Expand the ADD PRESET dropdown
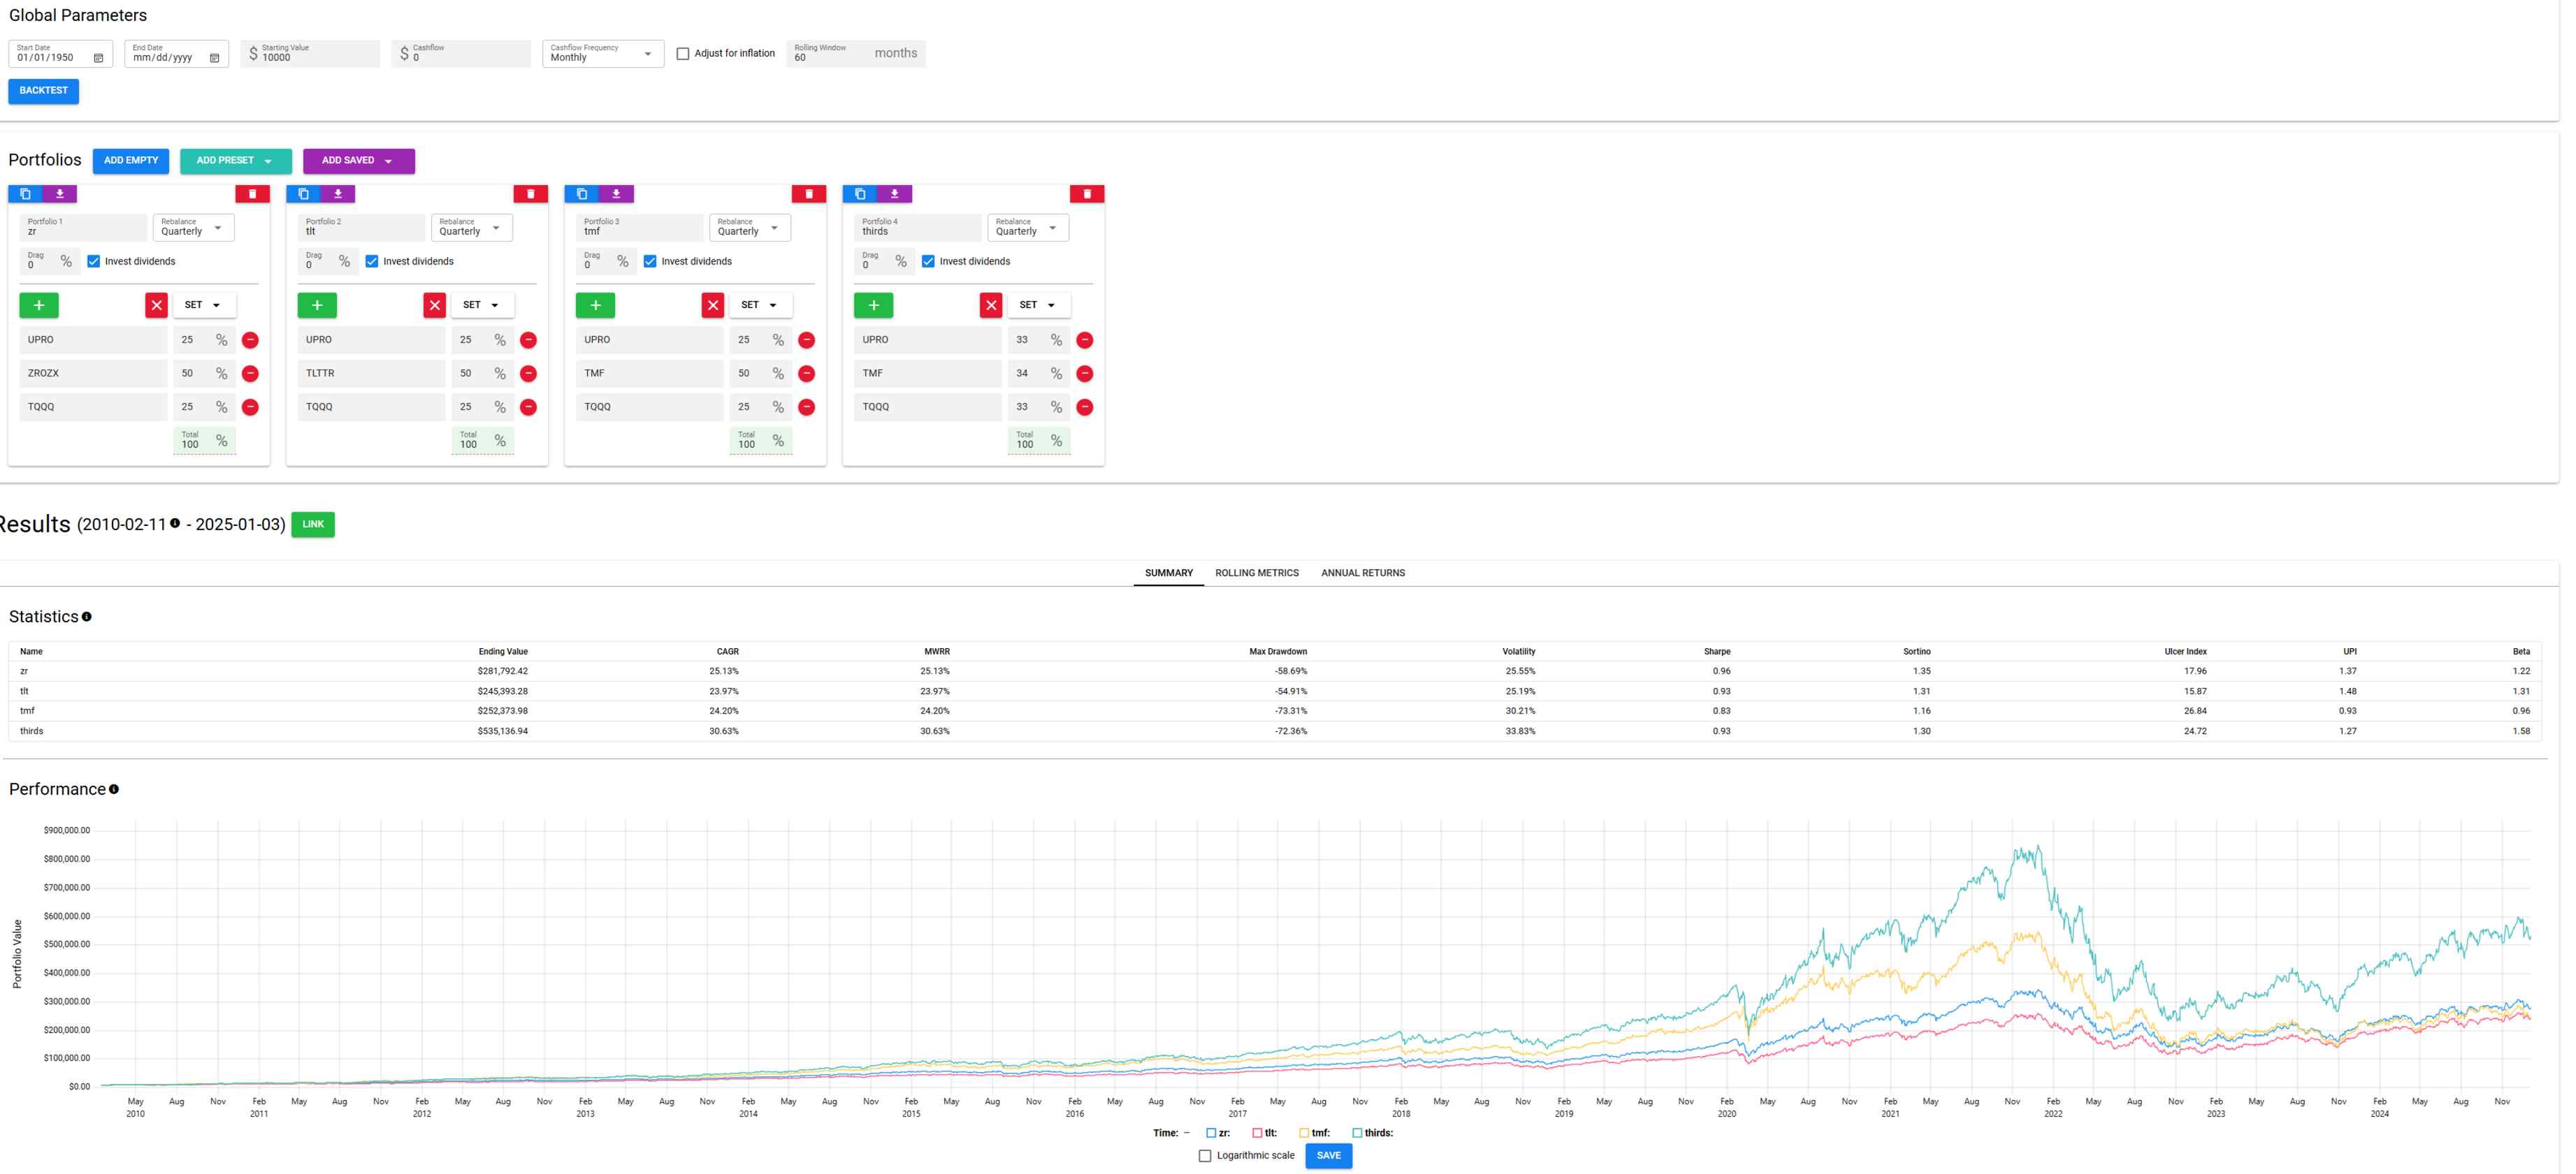Image resolution: width=2576 pixels, height=1174 pixels. coord(235,161)
